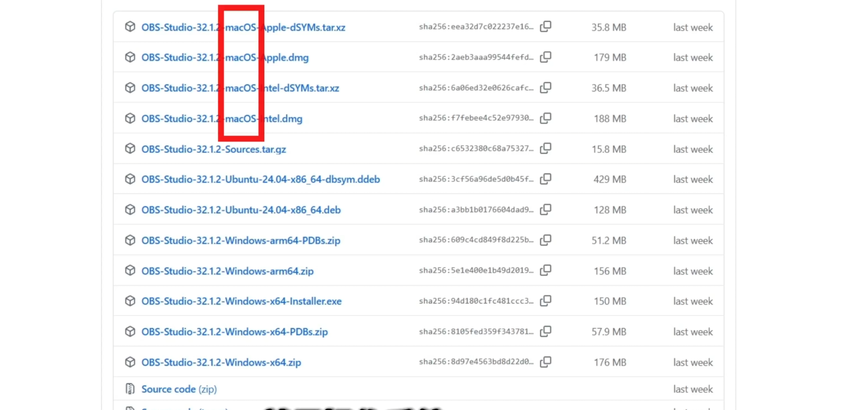
Task: Click the package icon beside Windows-arm64-PDBs.zip
Action: (x=130, y=240)
